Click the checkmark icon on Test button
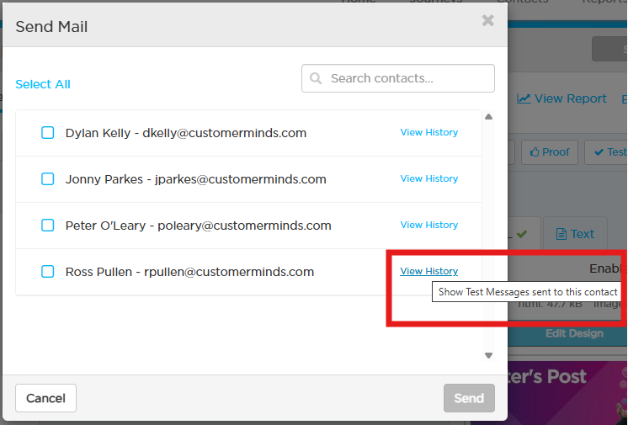The image size is (628, 425). click(x=599, y=152)
